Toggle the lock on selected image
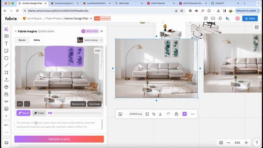Viewport: 263px width, 148px height. pos(176,114)
